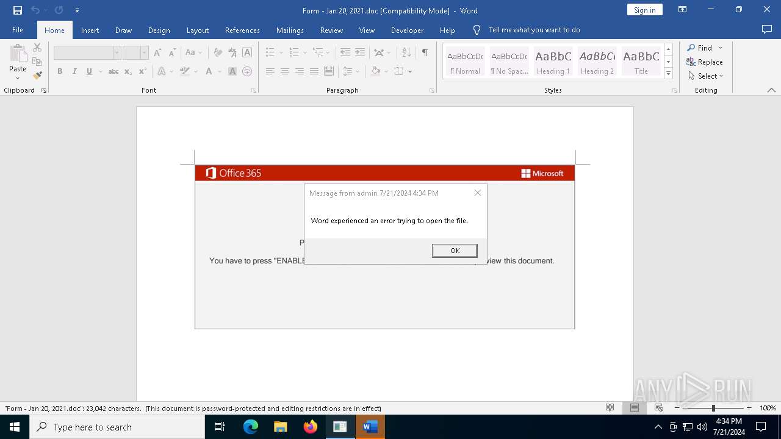Viewport: 781px width, 439px height.
Task: Expand the Styles gallery More arrow
Action: [668, 74]
